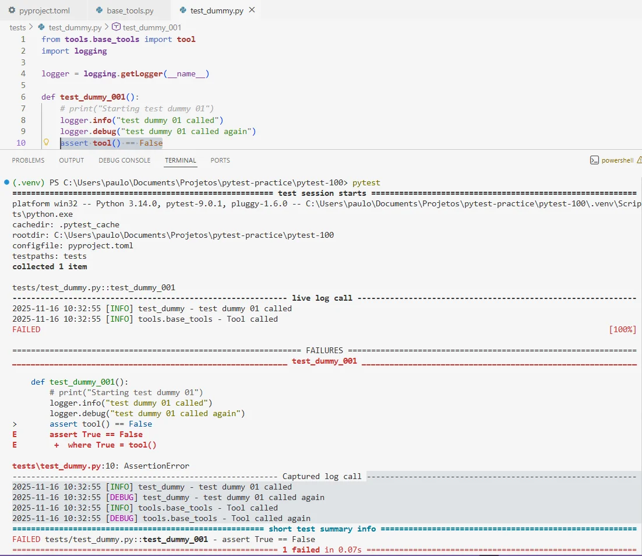Click "collected 1 item" in terminal output
642x556 pixels.
point(50,267)
